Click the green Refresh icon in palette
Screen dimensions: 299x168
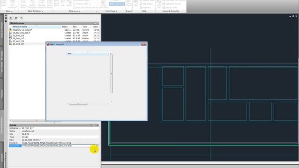[x=16, y=18]
